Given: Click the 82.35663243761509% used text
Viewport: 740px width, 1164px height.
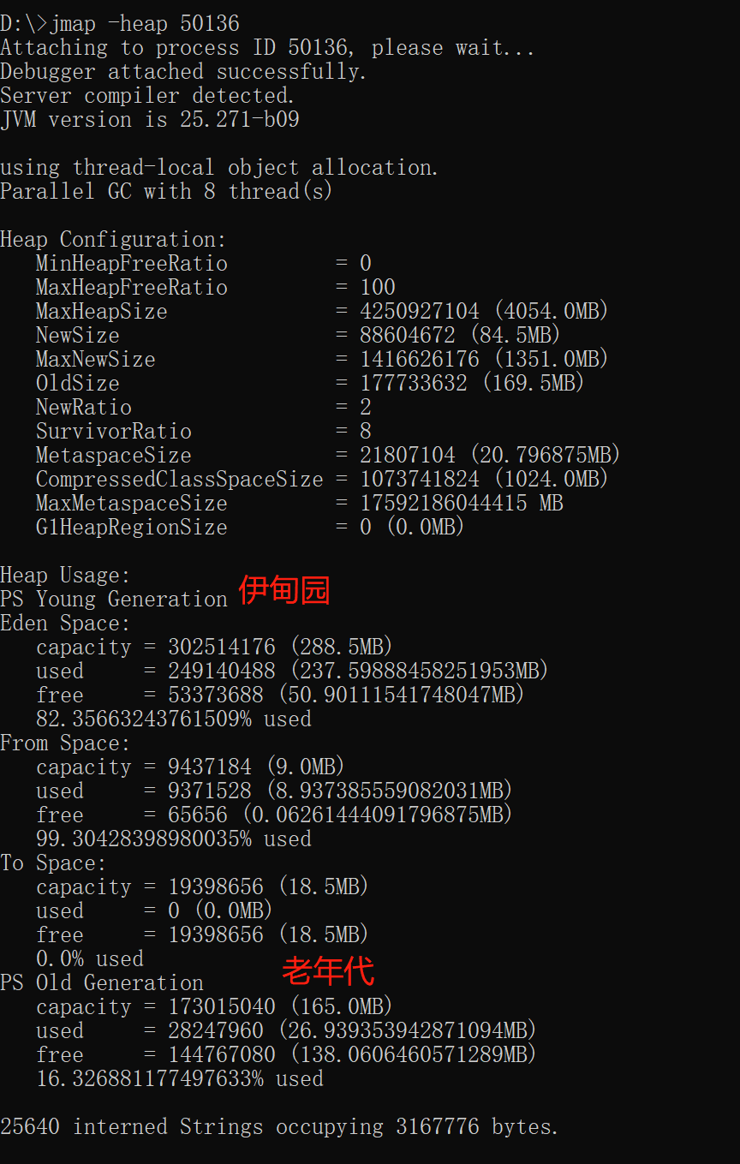Looking at the screenshot, I should (173, 719).
